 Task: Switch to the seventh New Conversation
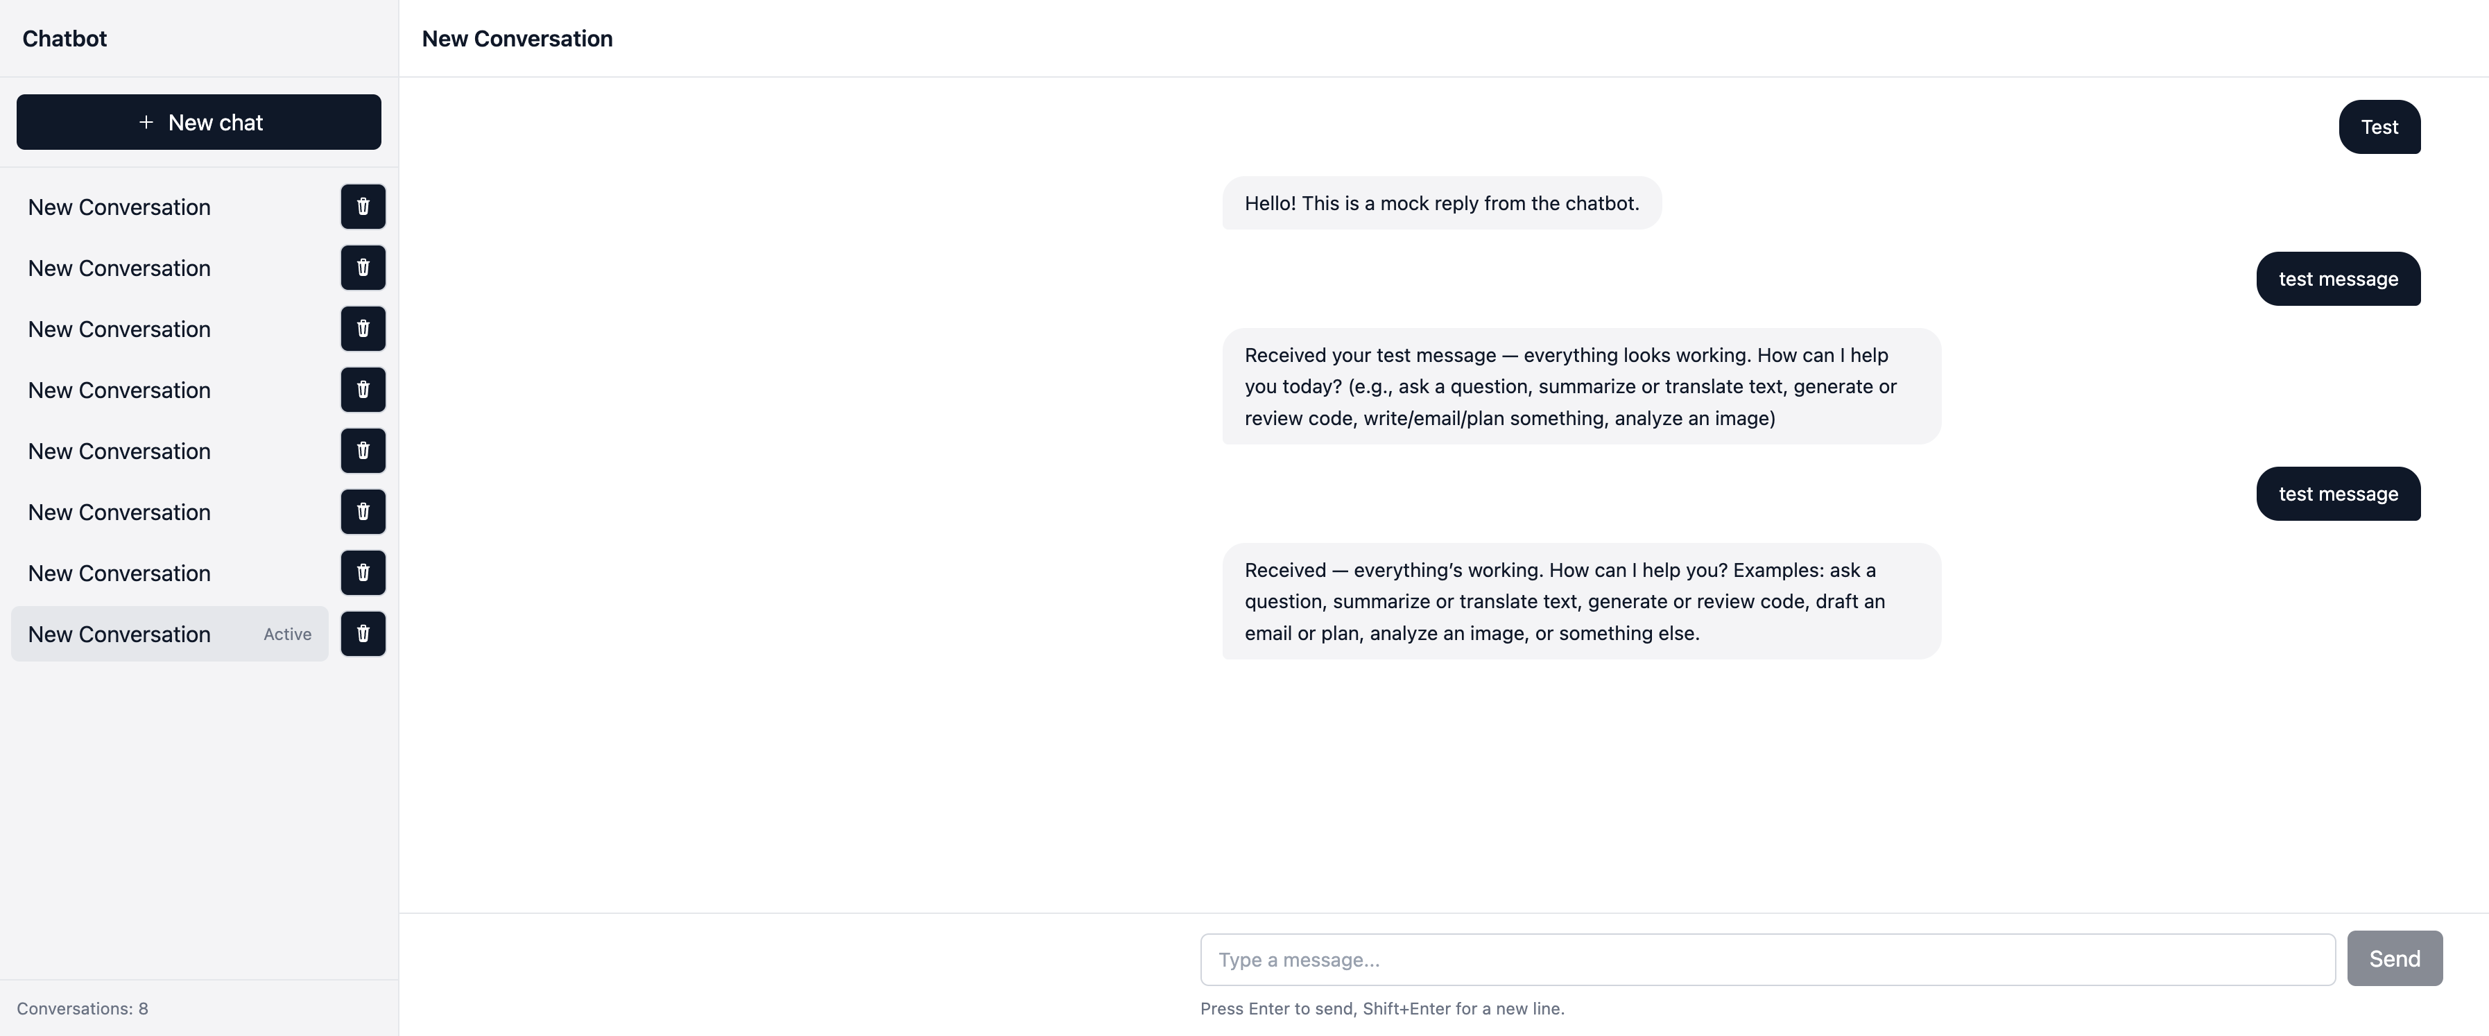120,573
